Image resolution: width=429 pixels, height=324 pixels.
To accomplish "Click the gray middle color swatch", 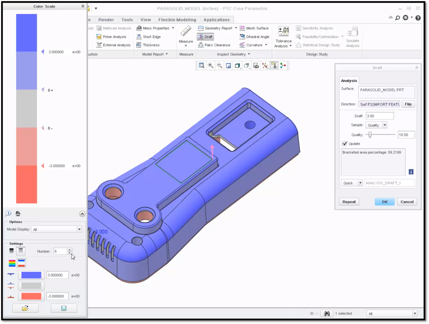I will click(31, 286).
